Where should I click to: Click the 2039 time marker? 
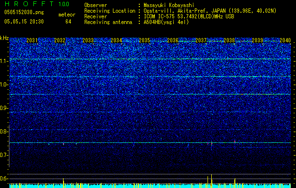pyautogui.click(x=257, y=40)
